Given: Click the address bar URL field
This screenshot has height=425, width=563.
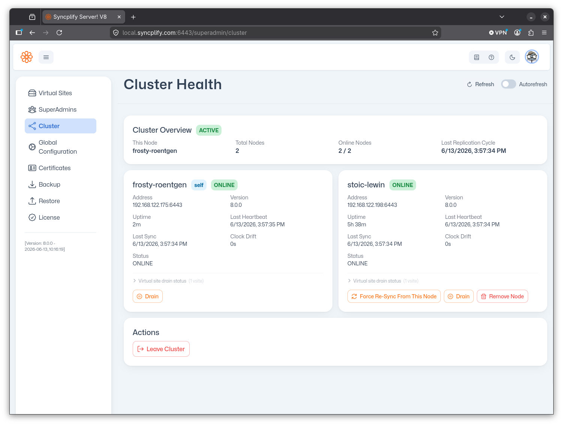Looking at the screenshot, I should (x=276, y=33).
